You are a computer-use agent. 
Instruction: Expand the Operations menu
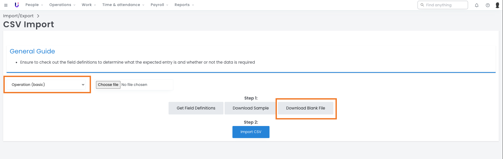[62, 5]
